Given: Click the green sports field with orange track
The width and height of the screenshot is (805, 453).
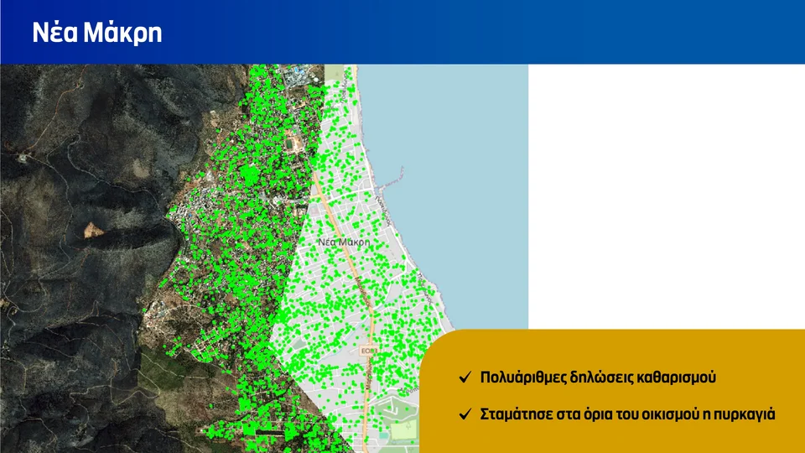Looking at the screenshot, I should click(293, 143).
